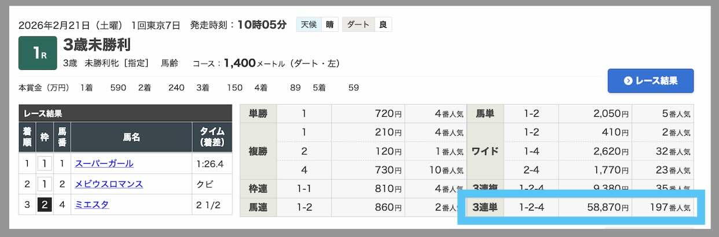Image resolution: width=719 pixels, height=237 pixels.
Task: Click the タイム(着差) column header
Action: [x=211, y=138]
